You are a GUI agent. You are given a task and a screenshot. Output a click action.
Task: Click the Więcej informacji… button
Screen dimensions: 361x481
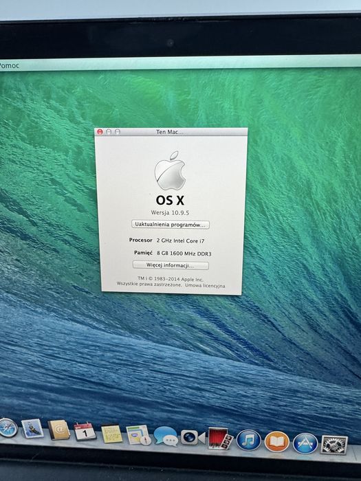tap(171, 265)
